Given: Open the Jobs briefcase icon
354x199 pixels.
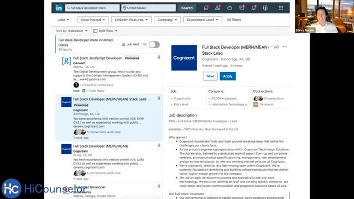Looking at the screenshot, I should coord(230,8).
